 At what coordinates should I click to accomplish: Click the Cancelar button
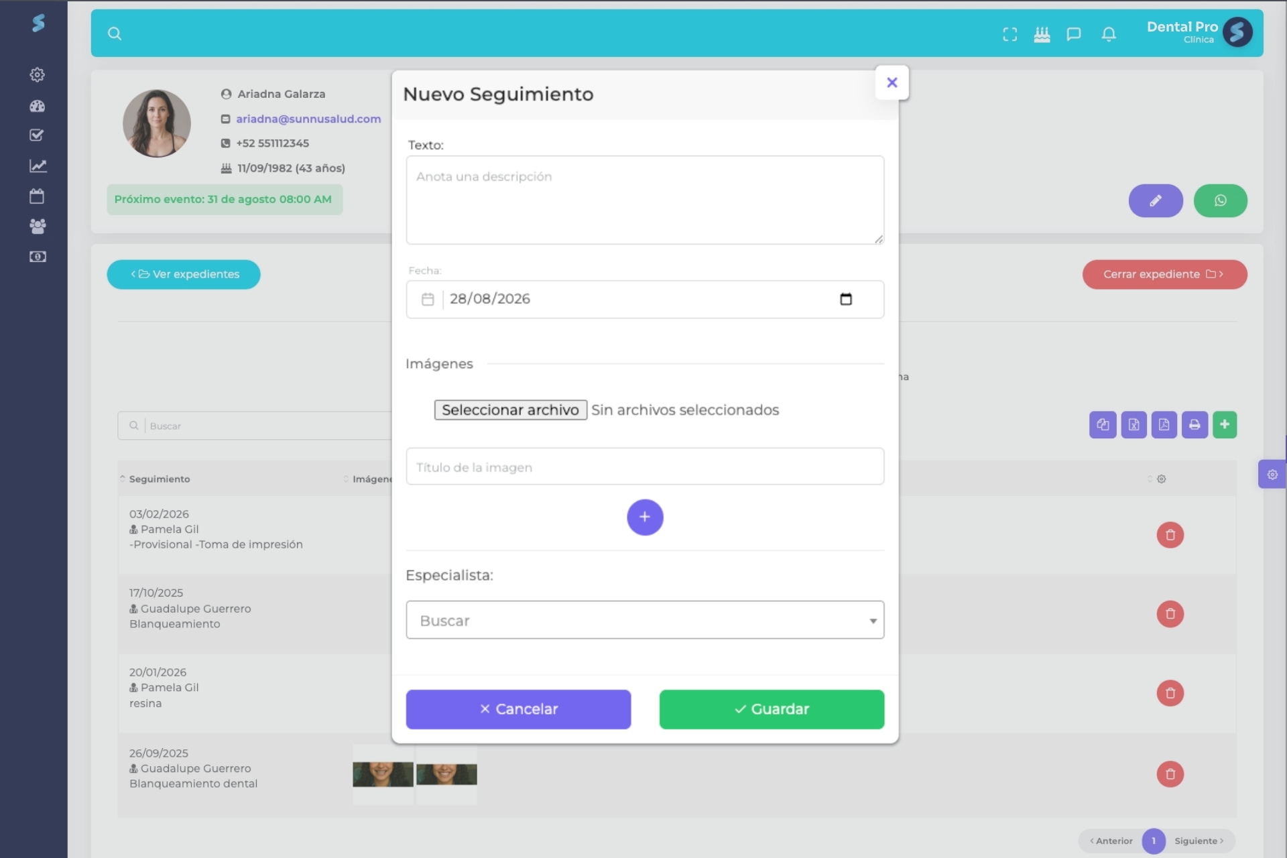(x=518, y=709)
